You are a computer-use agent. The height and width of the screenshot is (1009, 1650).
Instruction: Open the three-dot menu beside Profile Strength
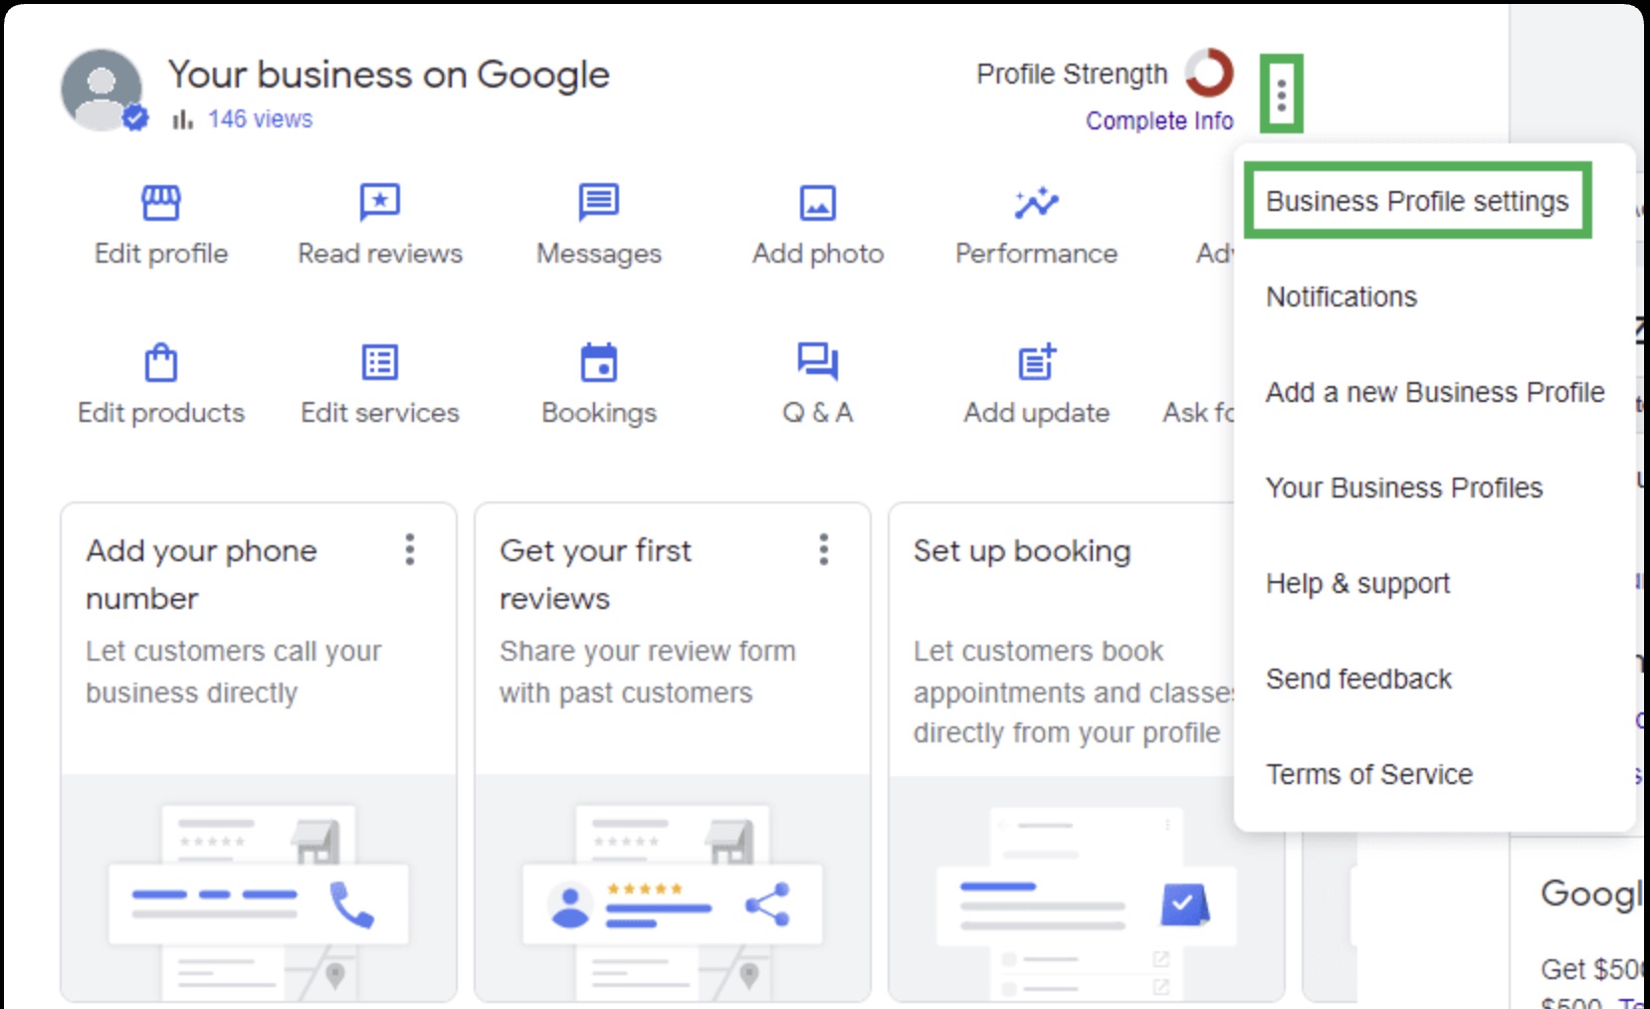[x=1282, y=95]
